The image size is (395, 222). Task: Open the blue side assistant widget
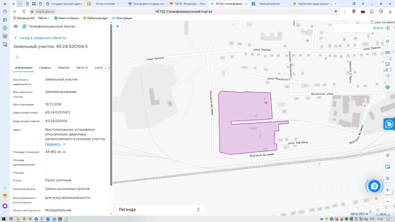pos(389,124)
